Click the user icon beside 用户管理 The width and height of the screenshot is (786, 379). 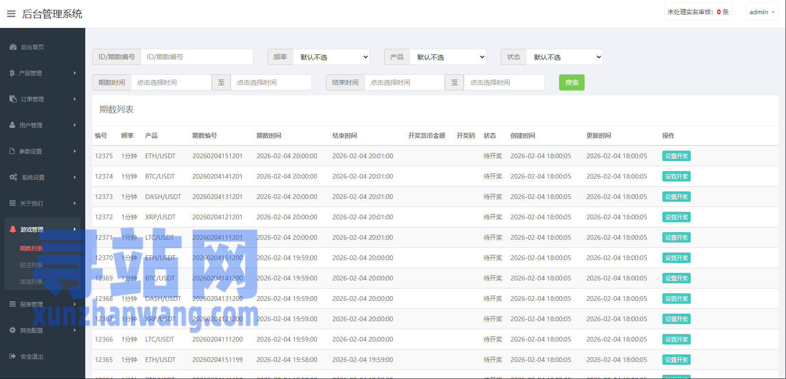(x=12, y=125)
